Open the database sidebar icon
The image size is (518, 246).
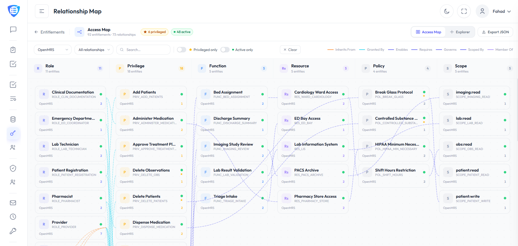pyautogui.click(x=13, y=119)
